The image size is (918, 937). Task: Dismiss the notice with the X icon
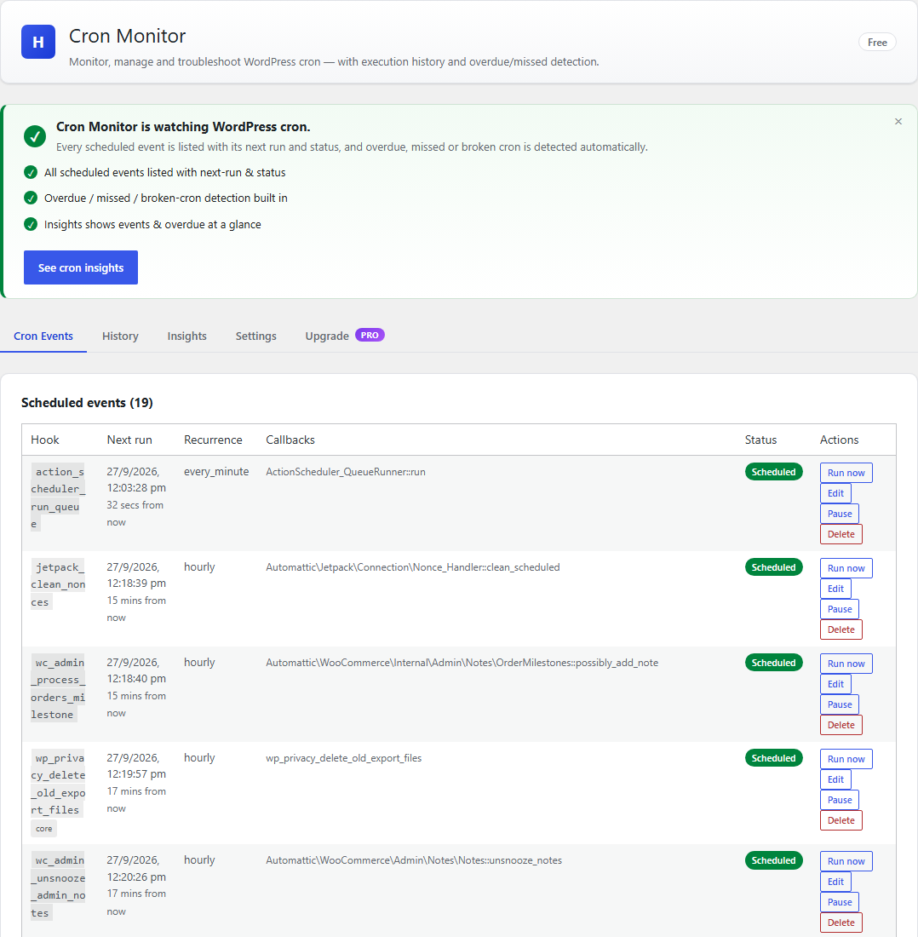(x=898, y=121)
